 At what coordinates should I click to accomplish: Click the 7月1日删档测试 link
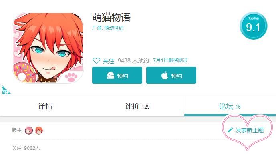coord(170,60)
